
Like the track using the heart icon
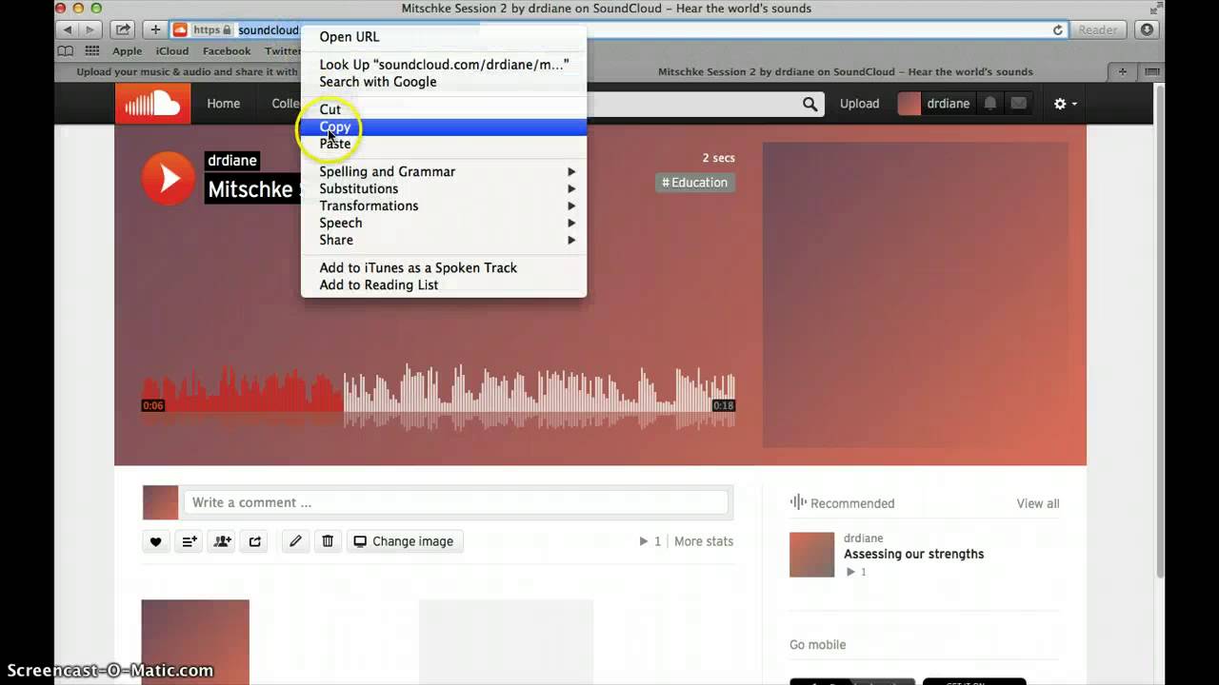pyautogui.click(x=155, y=540)
